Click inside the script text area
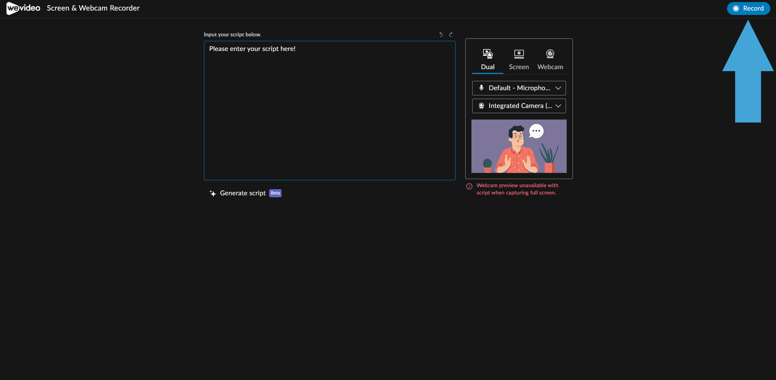Image resolution: width=776 pixels, height=380 pixels. (x=329, y=113)
